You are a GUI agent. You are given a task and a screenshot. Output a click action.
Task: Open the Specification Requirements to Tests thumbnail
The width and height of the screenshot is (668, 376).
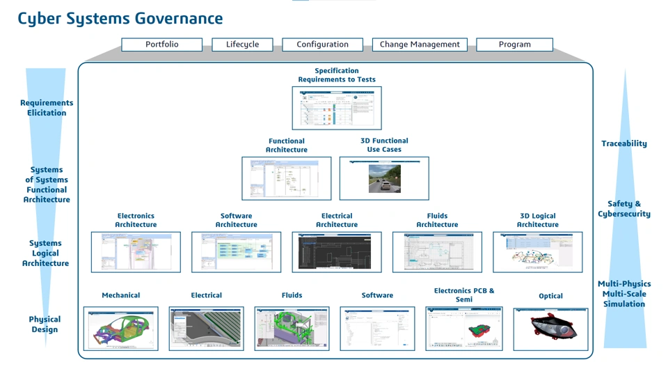tap(337, 108)
